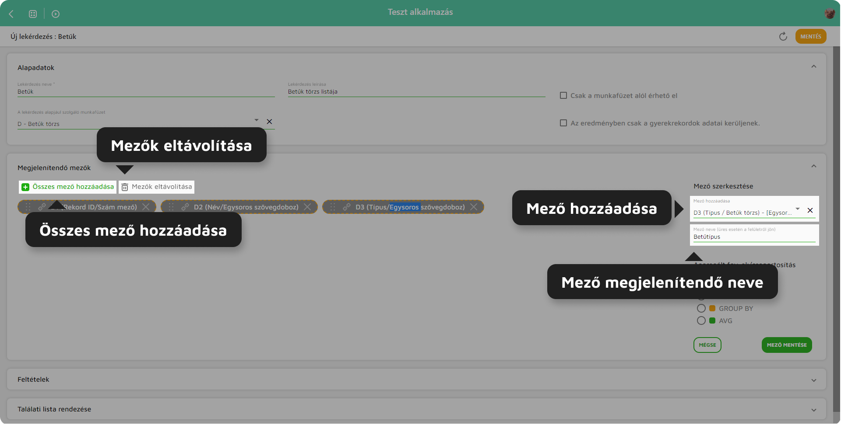
Task: Open the base workbook dropdown arrow
Action: click(257, 120)
